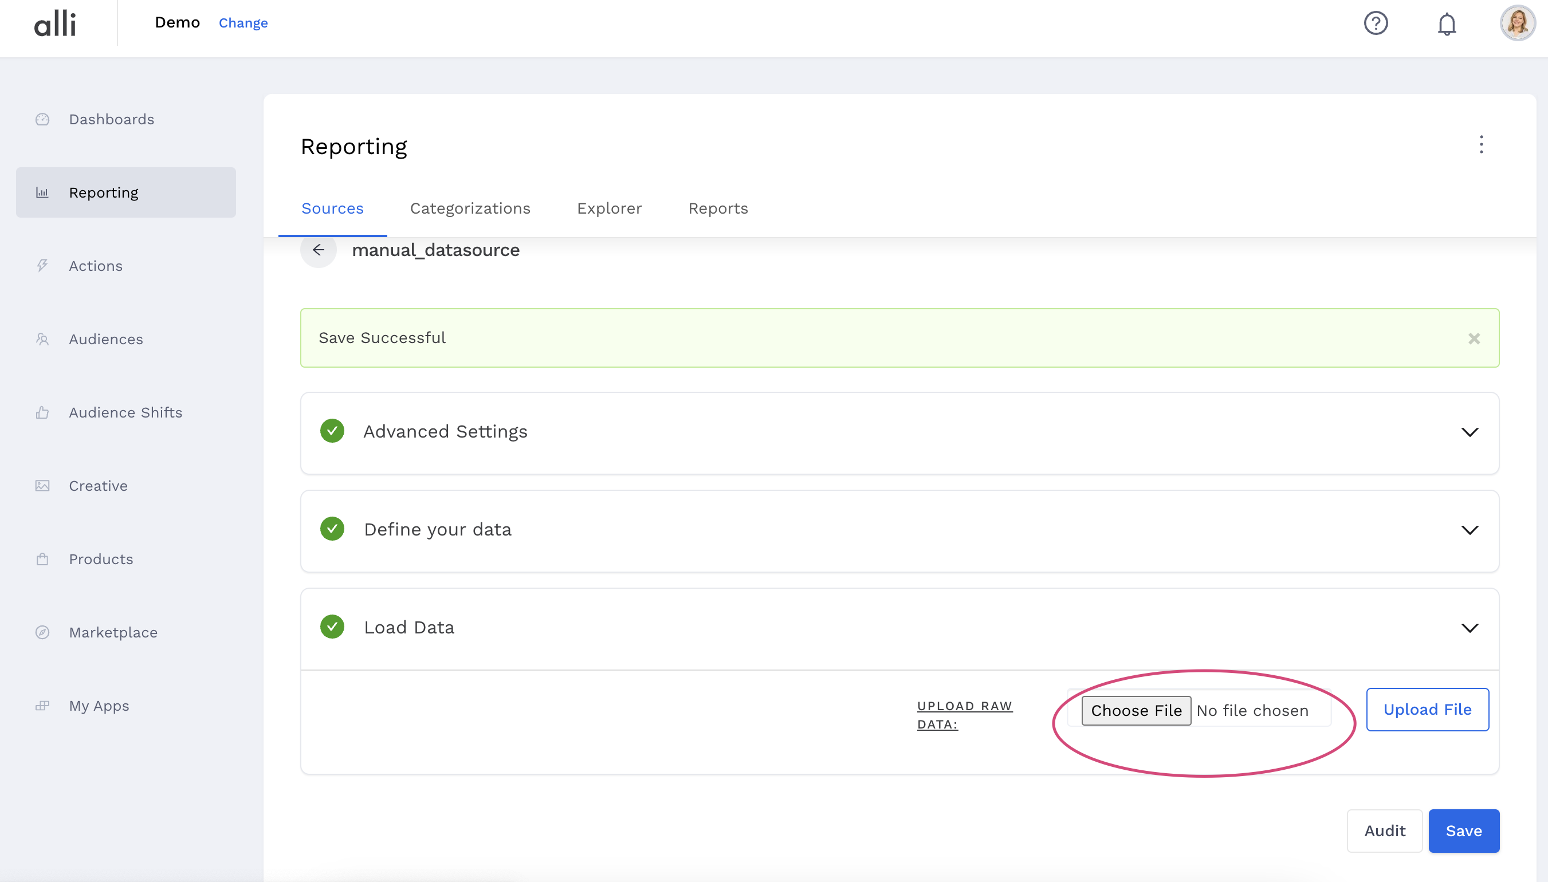Select Reporting in the sidebar

(x=126, y=192)
